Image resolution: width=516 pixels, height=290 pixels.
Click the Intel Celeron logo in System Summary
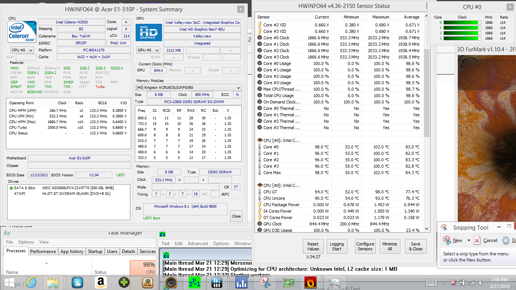tap(21, 32)
